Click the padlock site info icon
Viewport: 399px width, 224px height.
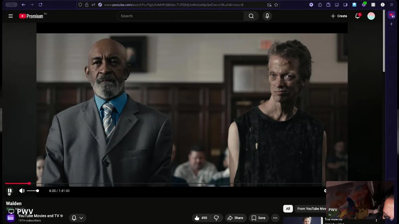coord(87,5)
